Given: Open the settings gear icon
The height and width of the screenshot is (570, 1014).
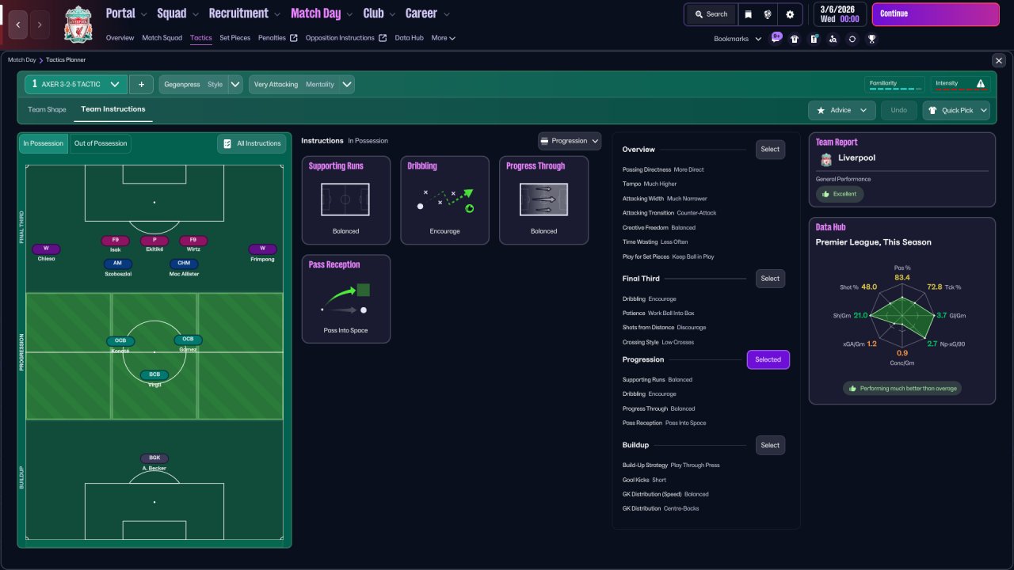Looking at the screenshot, I should (x=790, y=14).
